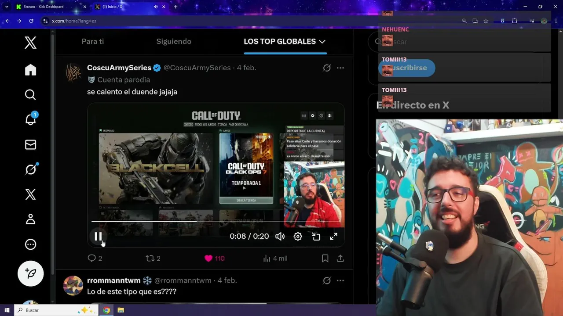Compose a new post with feather button

[30, 273]
